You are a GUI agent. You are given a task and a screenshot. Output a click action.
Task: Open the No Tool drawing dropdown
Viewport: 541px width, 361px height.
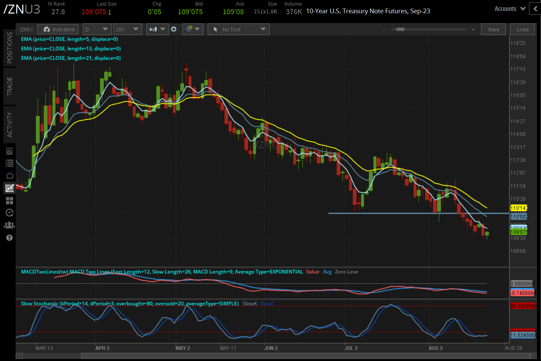tap(239, 29)
